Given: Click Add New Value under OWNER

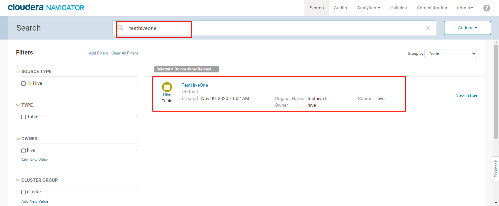Looking at the screenshot, I should (35, 160).
